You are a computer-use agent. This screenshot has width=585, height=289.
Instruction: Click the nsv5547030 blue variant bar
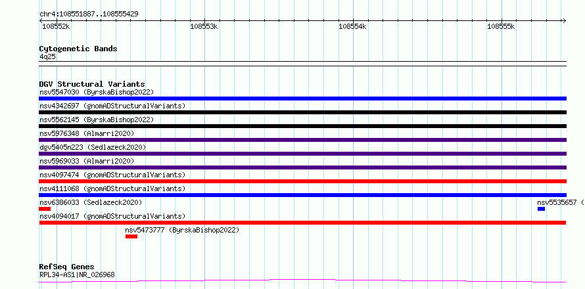[x=302, y=99]
